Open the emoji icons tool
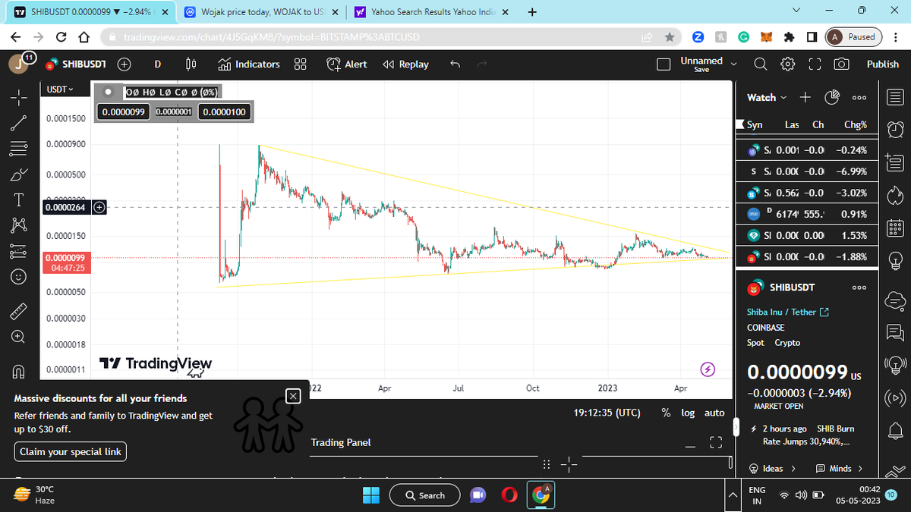This screenshot has height=512, width=911. (19, 278)
